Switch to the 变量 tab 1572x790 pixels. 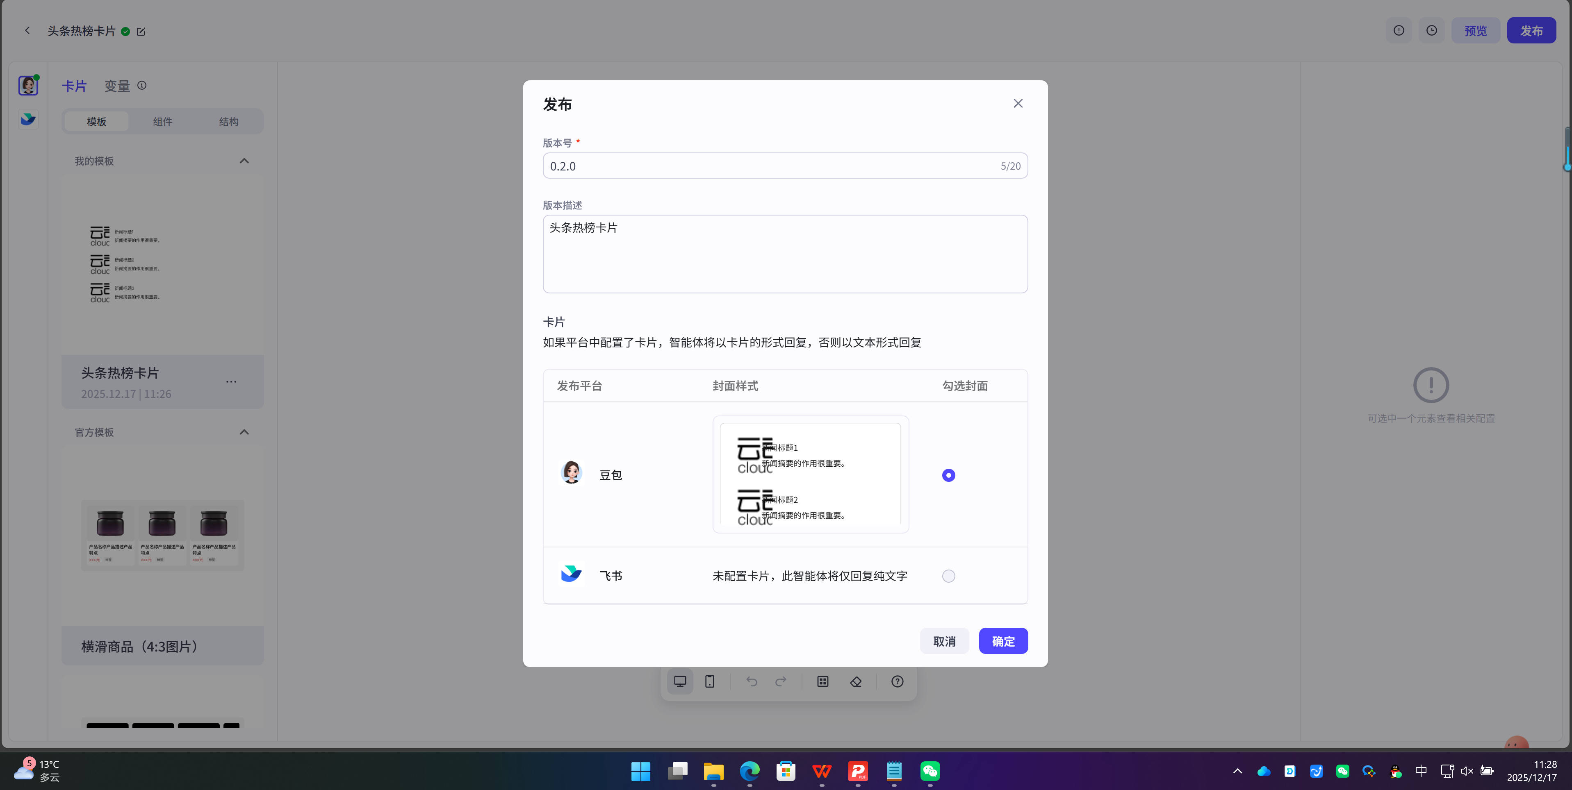(x=116, y=85)
